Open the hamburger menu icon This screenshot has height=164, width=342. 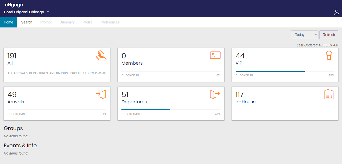point(336,22)
